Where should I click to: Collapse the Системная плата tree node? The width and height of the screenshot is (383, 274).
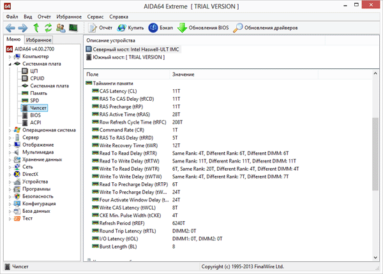pyautogui.click(x=10, y=64)
